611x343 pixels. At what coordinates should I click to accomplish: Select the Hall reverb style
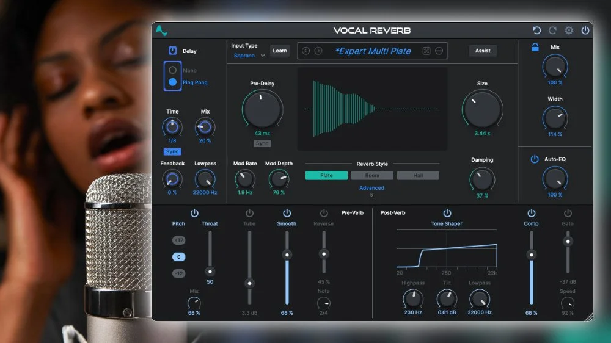pyautogui.click(x=418, y=176)
